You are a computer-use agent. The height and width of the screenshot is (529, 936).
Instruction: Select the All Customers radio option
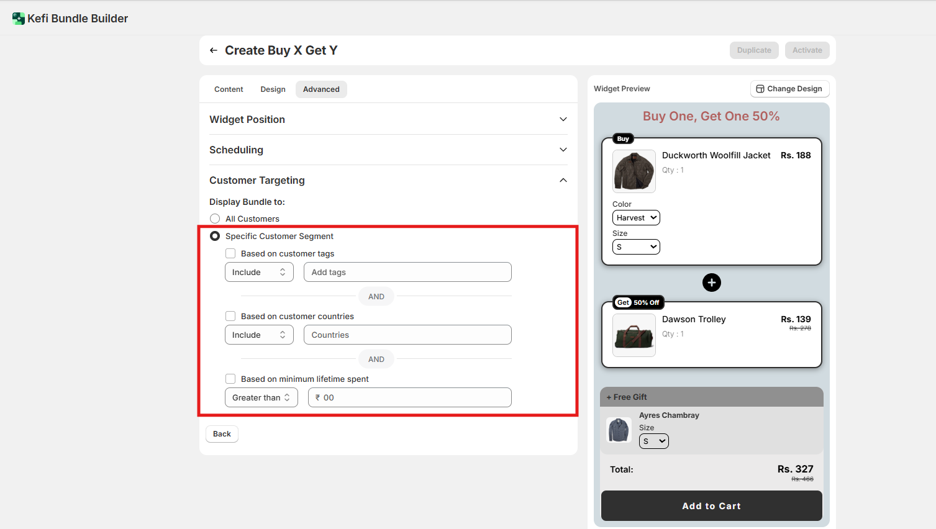215,219
